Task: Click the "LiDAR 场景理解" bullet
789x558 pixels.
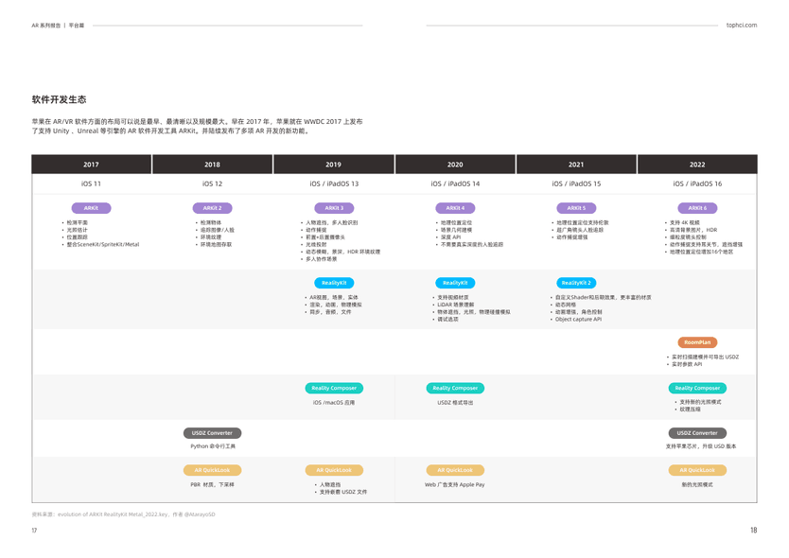Action: point(456,305)
